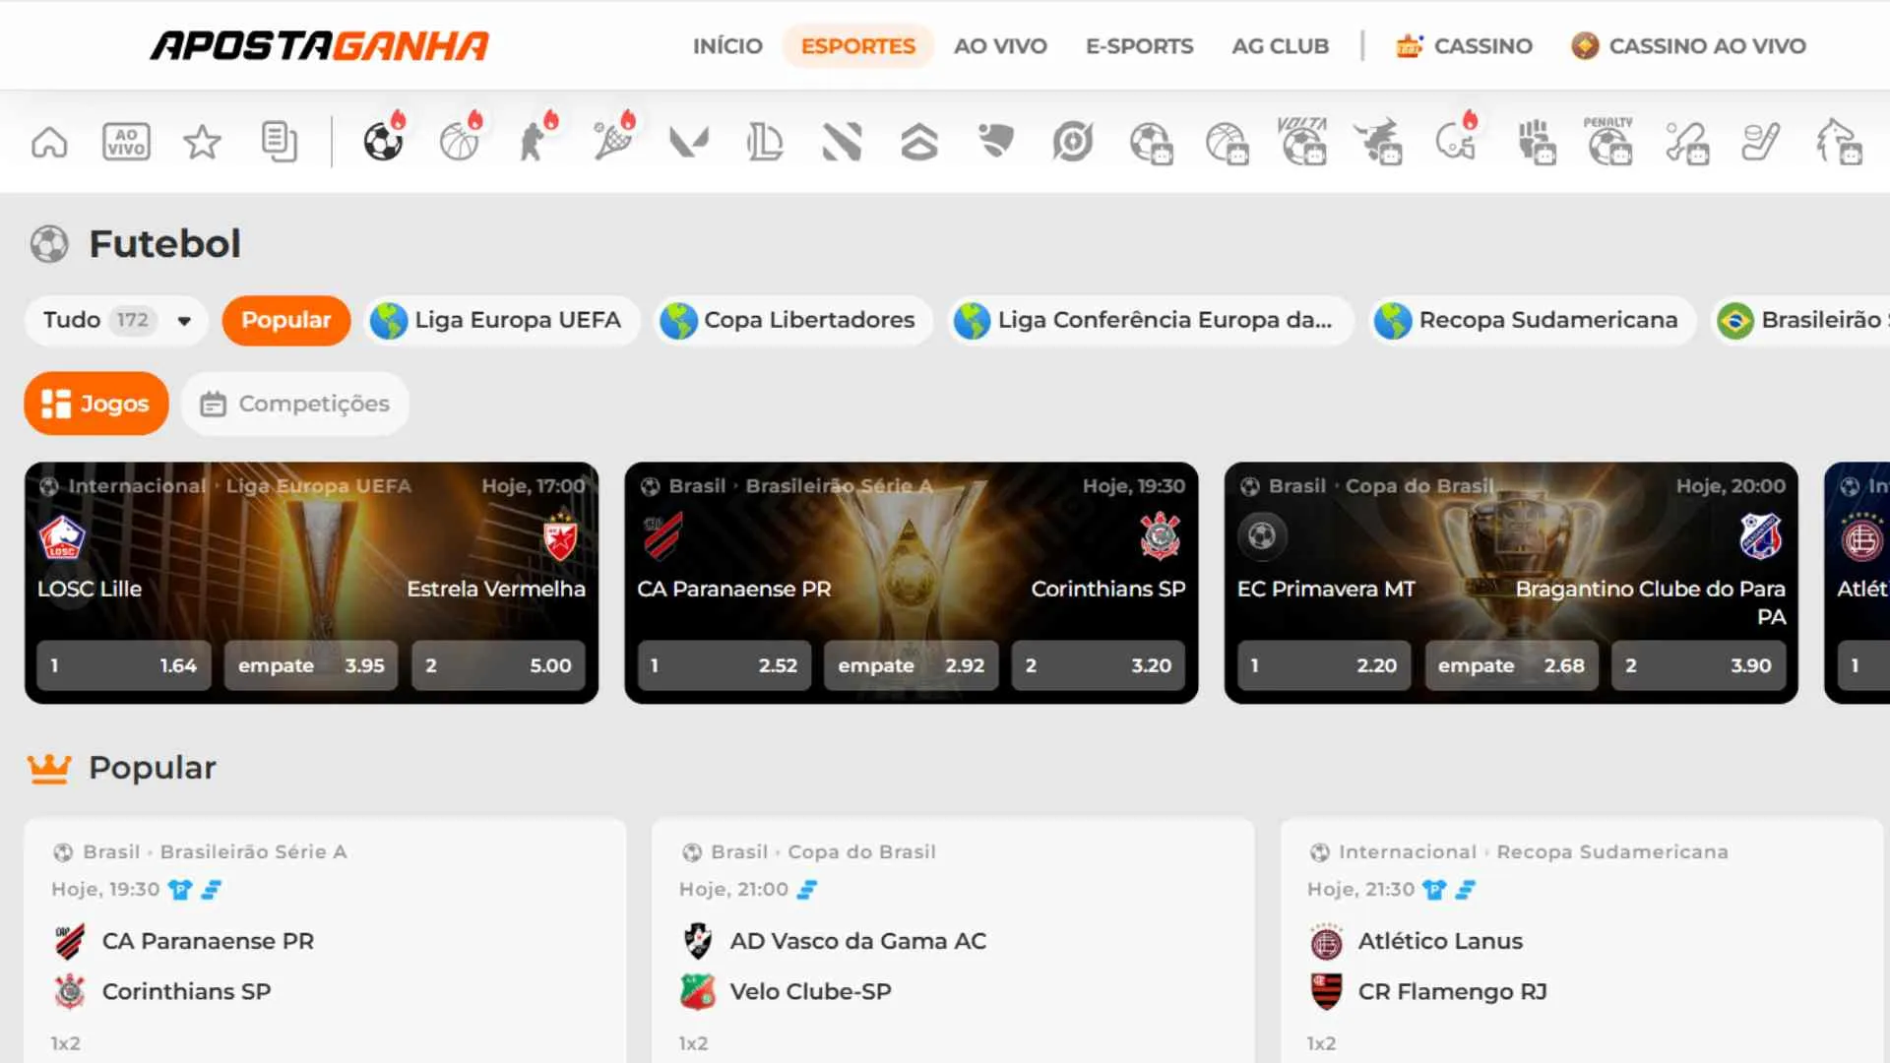The height and width of the screenshot is (1063, 1890).
Task: Select the virtual horse racing icon
Action: coord(1840,141)
